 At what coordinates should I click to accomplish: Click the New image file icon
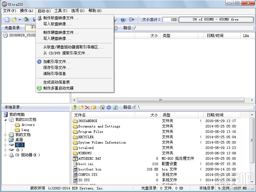pos(6,19)
